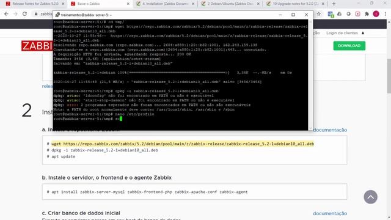Click the green DOWNLOAD button
The height and width of the screenshot is (220, 391).
tap(349, 46)
